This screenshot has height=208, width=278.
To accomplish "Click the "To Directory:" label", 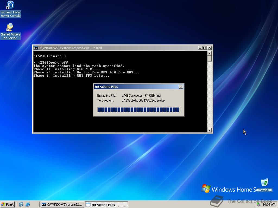I will point(105,100).
